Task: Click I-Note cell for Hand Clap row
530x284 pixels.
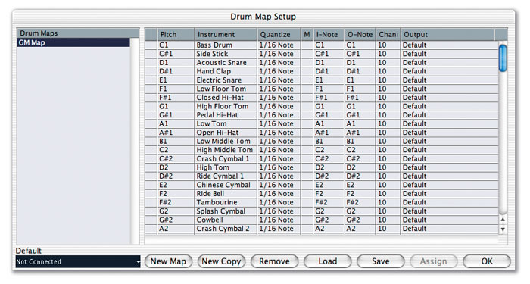Action: click(x=329, y=72)
